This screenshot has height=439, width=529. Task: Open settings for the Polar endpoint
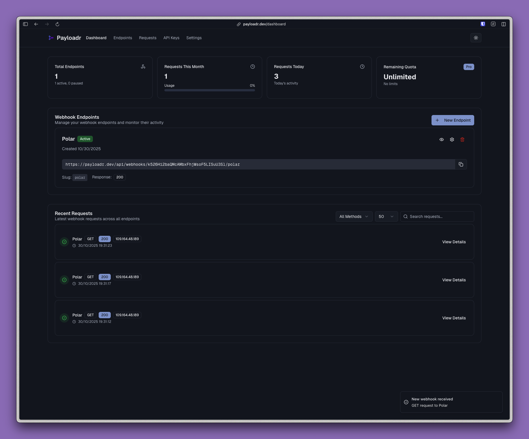click(452, 139)
